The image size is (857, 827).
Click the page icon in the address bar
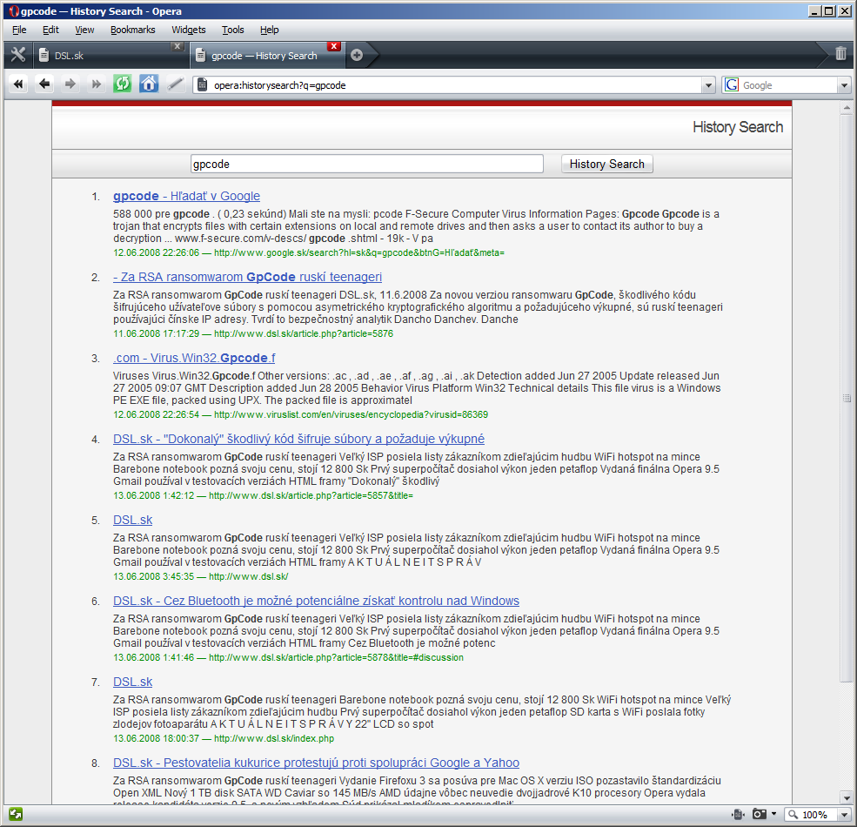coord(202,84)
